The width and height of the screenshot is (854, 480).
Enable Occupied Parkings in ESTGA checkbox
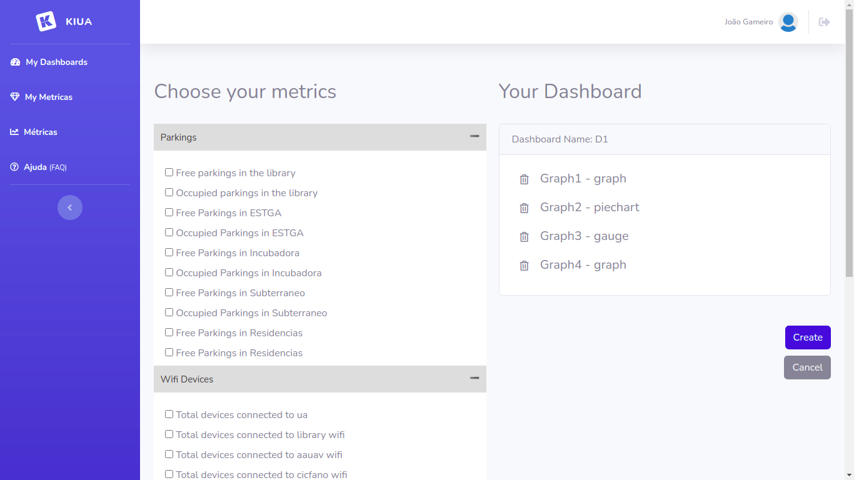[x=169, y=232]
